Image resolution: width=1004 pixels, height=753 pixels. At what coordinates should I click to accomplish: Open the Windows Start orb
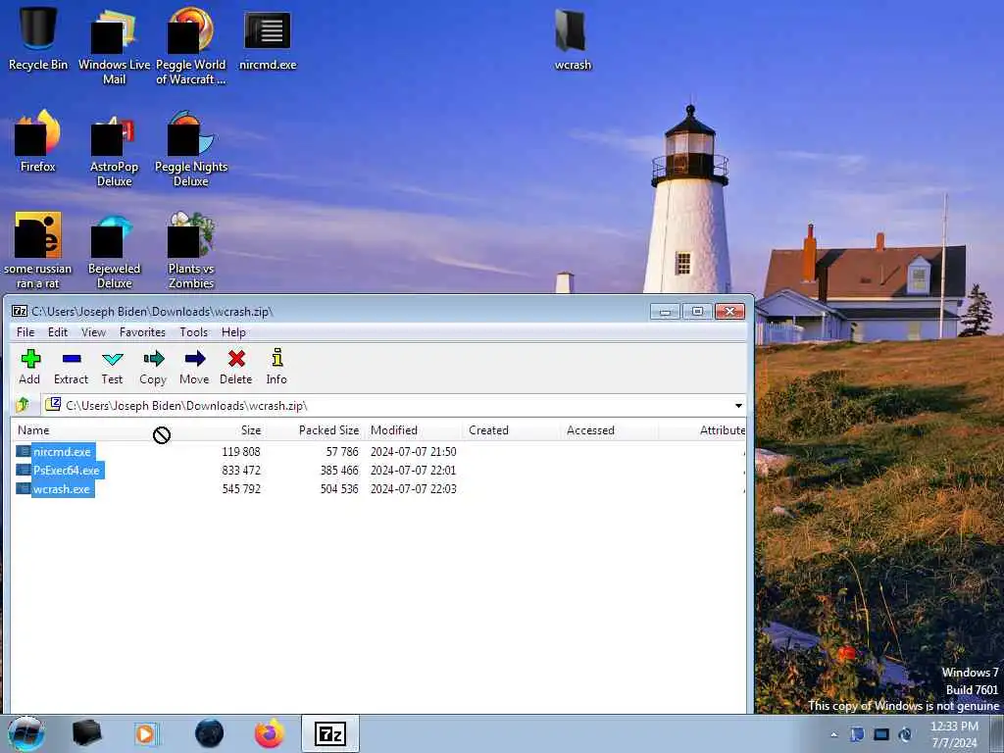click(x=26, y=733)
